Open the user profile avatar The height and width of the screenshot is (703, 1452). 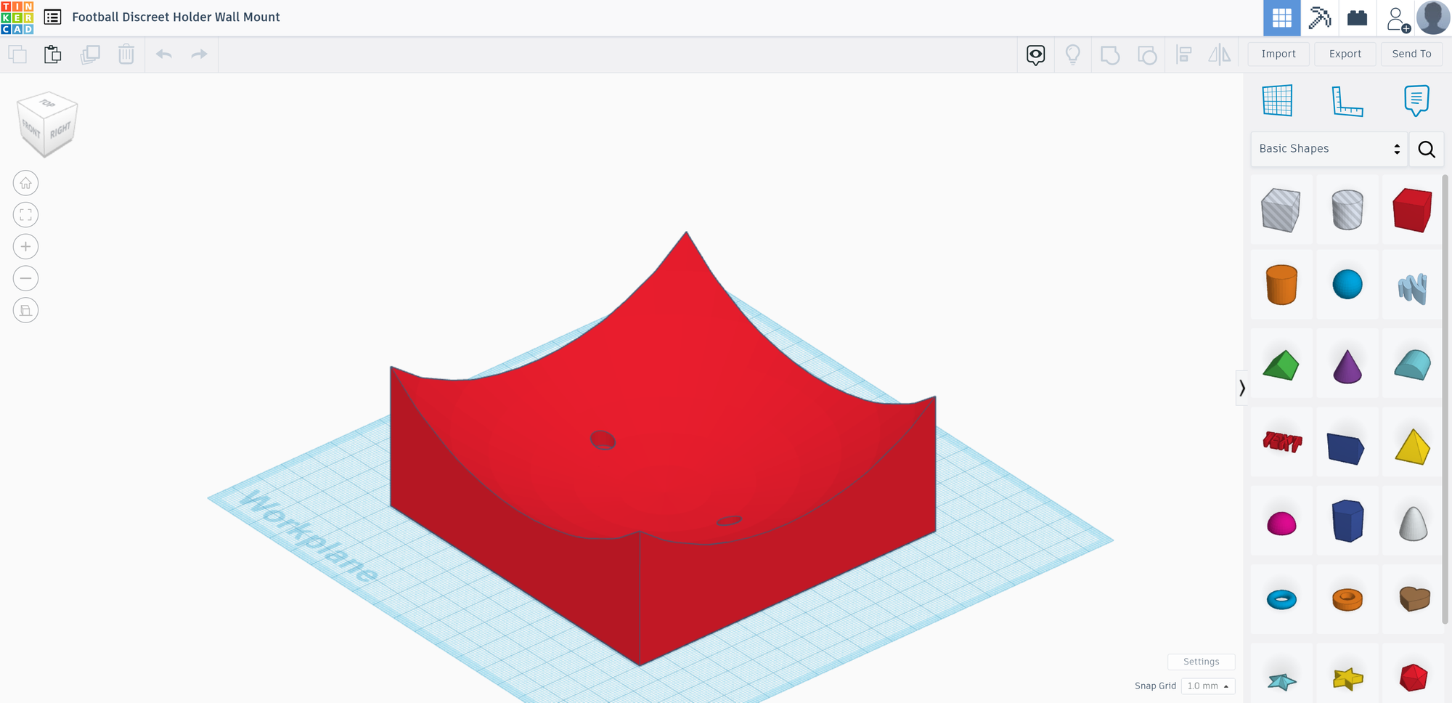pos(1433,18)
